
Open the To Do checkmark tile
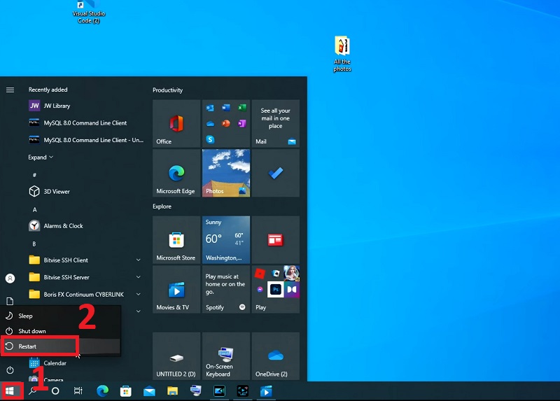[x=275, y=173]
